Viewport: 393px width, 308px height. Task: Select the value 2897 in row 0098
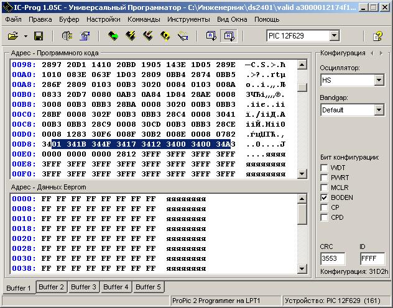tap(52, 65)
